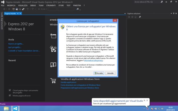Click the New Project toolbar icon
178x111 pixels.
pyautogui.click(x=13, y=9)
